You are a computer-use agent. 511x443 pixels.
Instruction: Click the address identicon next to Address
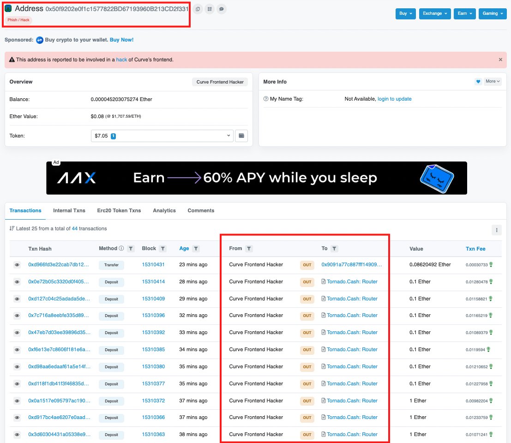(8, 8)
